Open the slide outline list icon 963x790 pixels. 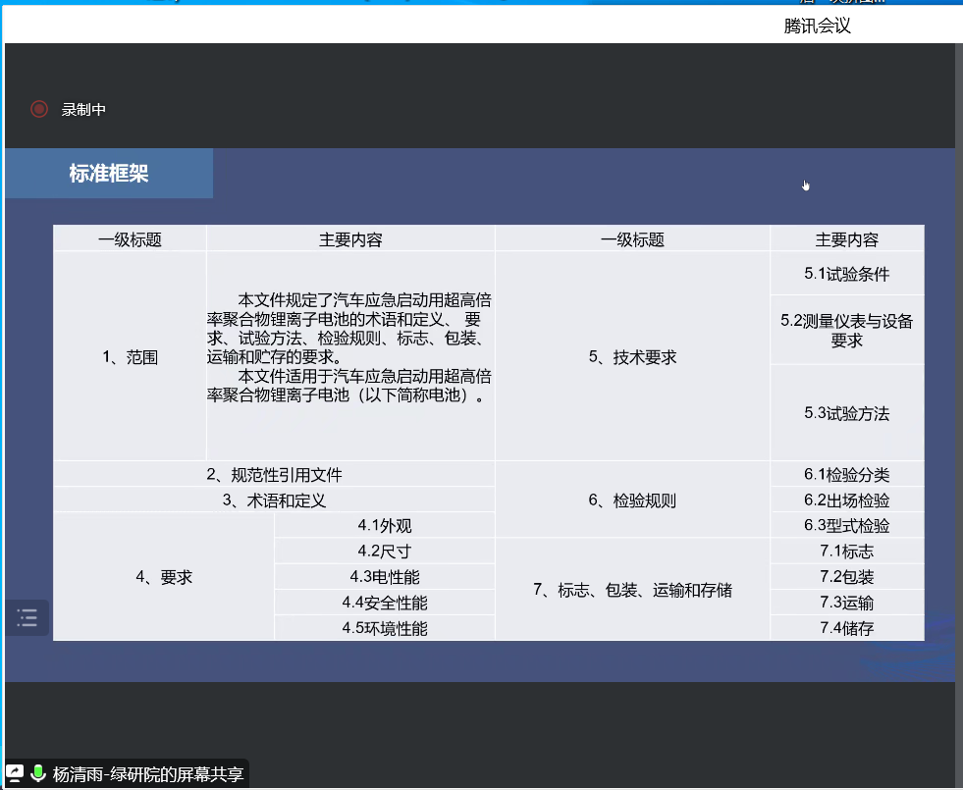click(27, 618)
